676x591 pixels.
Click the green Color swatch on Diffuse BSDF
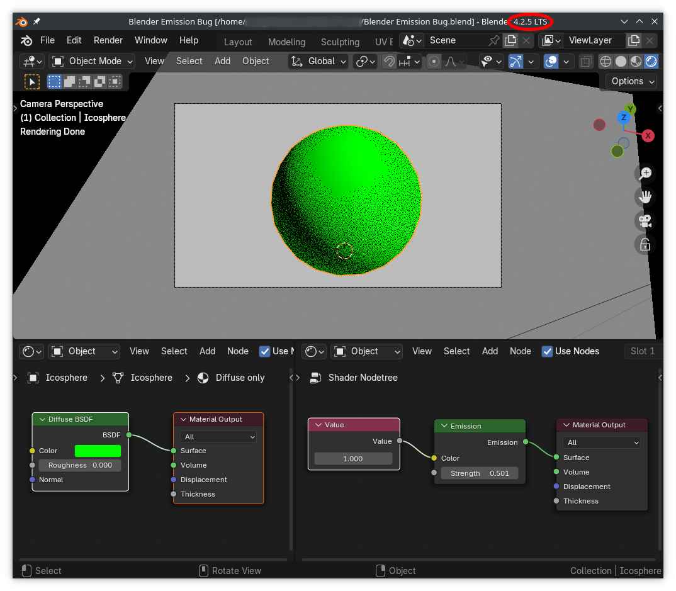click(x=98, y=451)
